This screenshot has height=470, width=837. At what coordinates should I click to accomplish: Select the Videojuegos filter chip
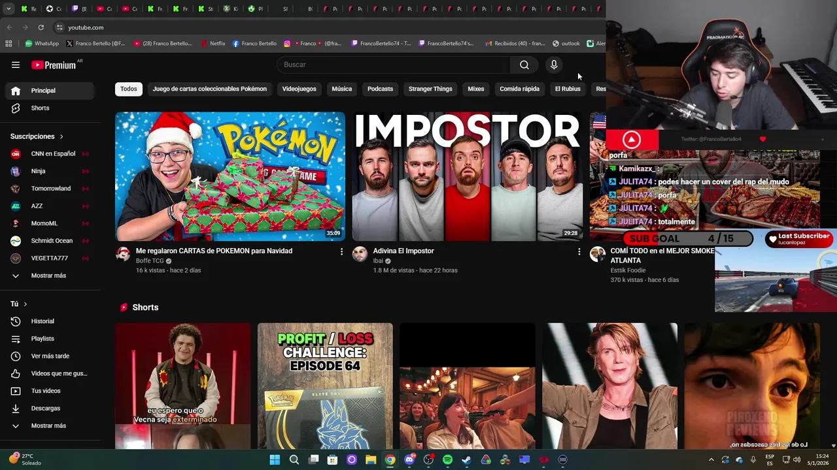(x=299, y=89)
